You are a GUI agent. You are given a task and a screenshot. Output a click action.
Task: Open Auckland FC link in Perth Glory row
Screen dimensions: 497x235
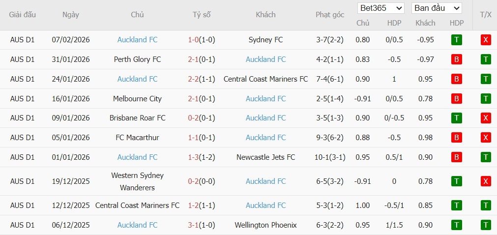(x=265, y=59)
